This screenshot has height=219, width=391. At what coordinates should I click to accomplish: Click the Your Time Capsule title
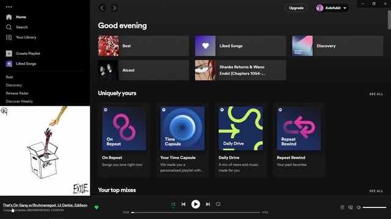(x=178, y=158)
